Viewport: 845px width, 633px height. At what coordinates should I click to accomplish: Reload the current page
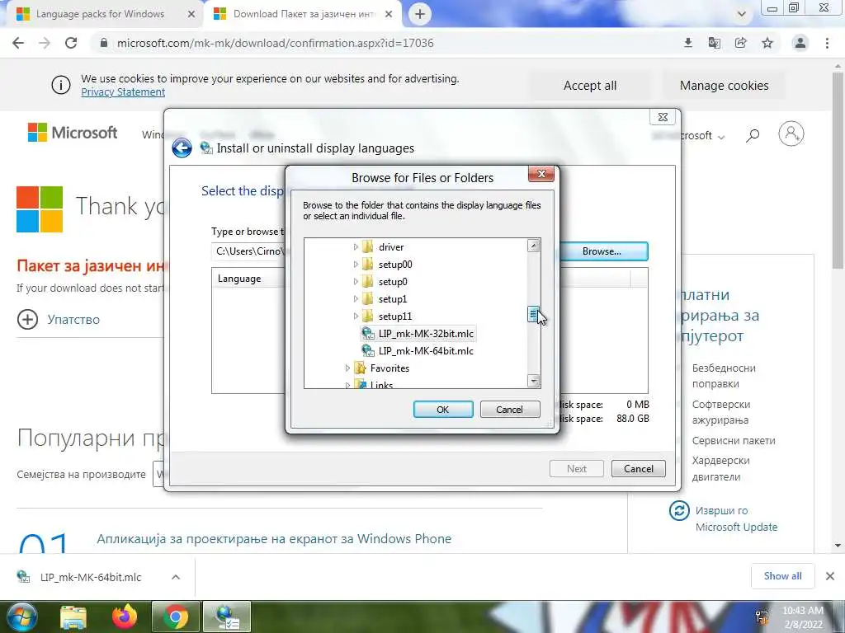71,43
